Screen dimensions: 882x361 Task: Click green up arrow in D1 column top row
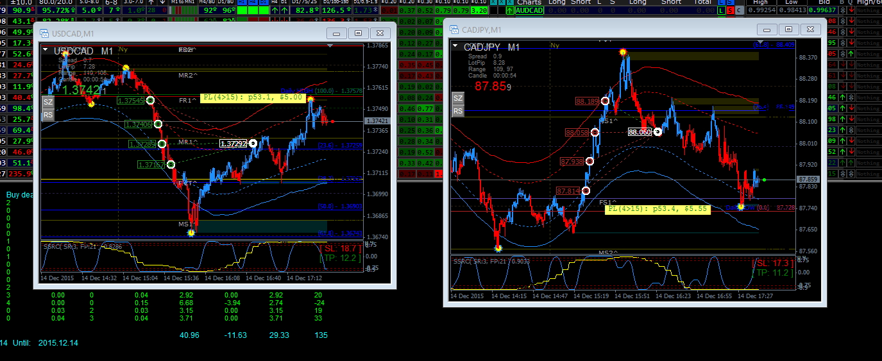[284, 10]
